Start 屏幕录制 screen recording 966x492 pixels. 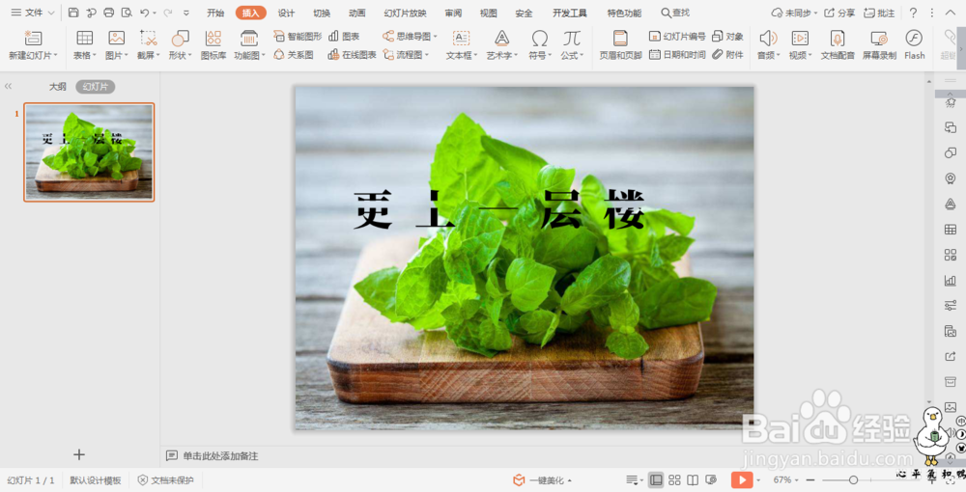tap(879, 45)
